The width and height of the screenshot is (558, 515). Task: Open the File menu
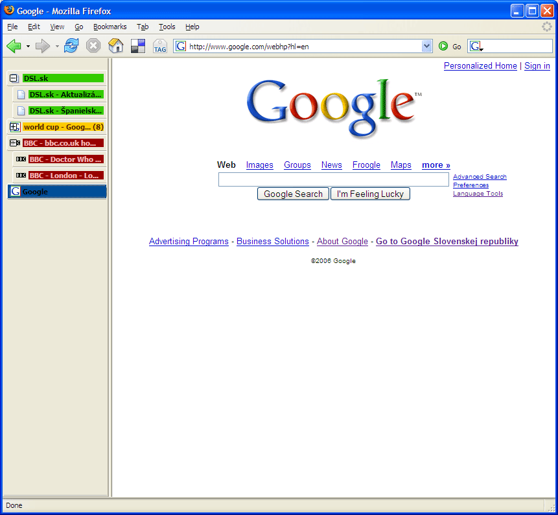point(12,27)
